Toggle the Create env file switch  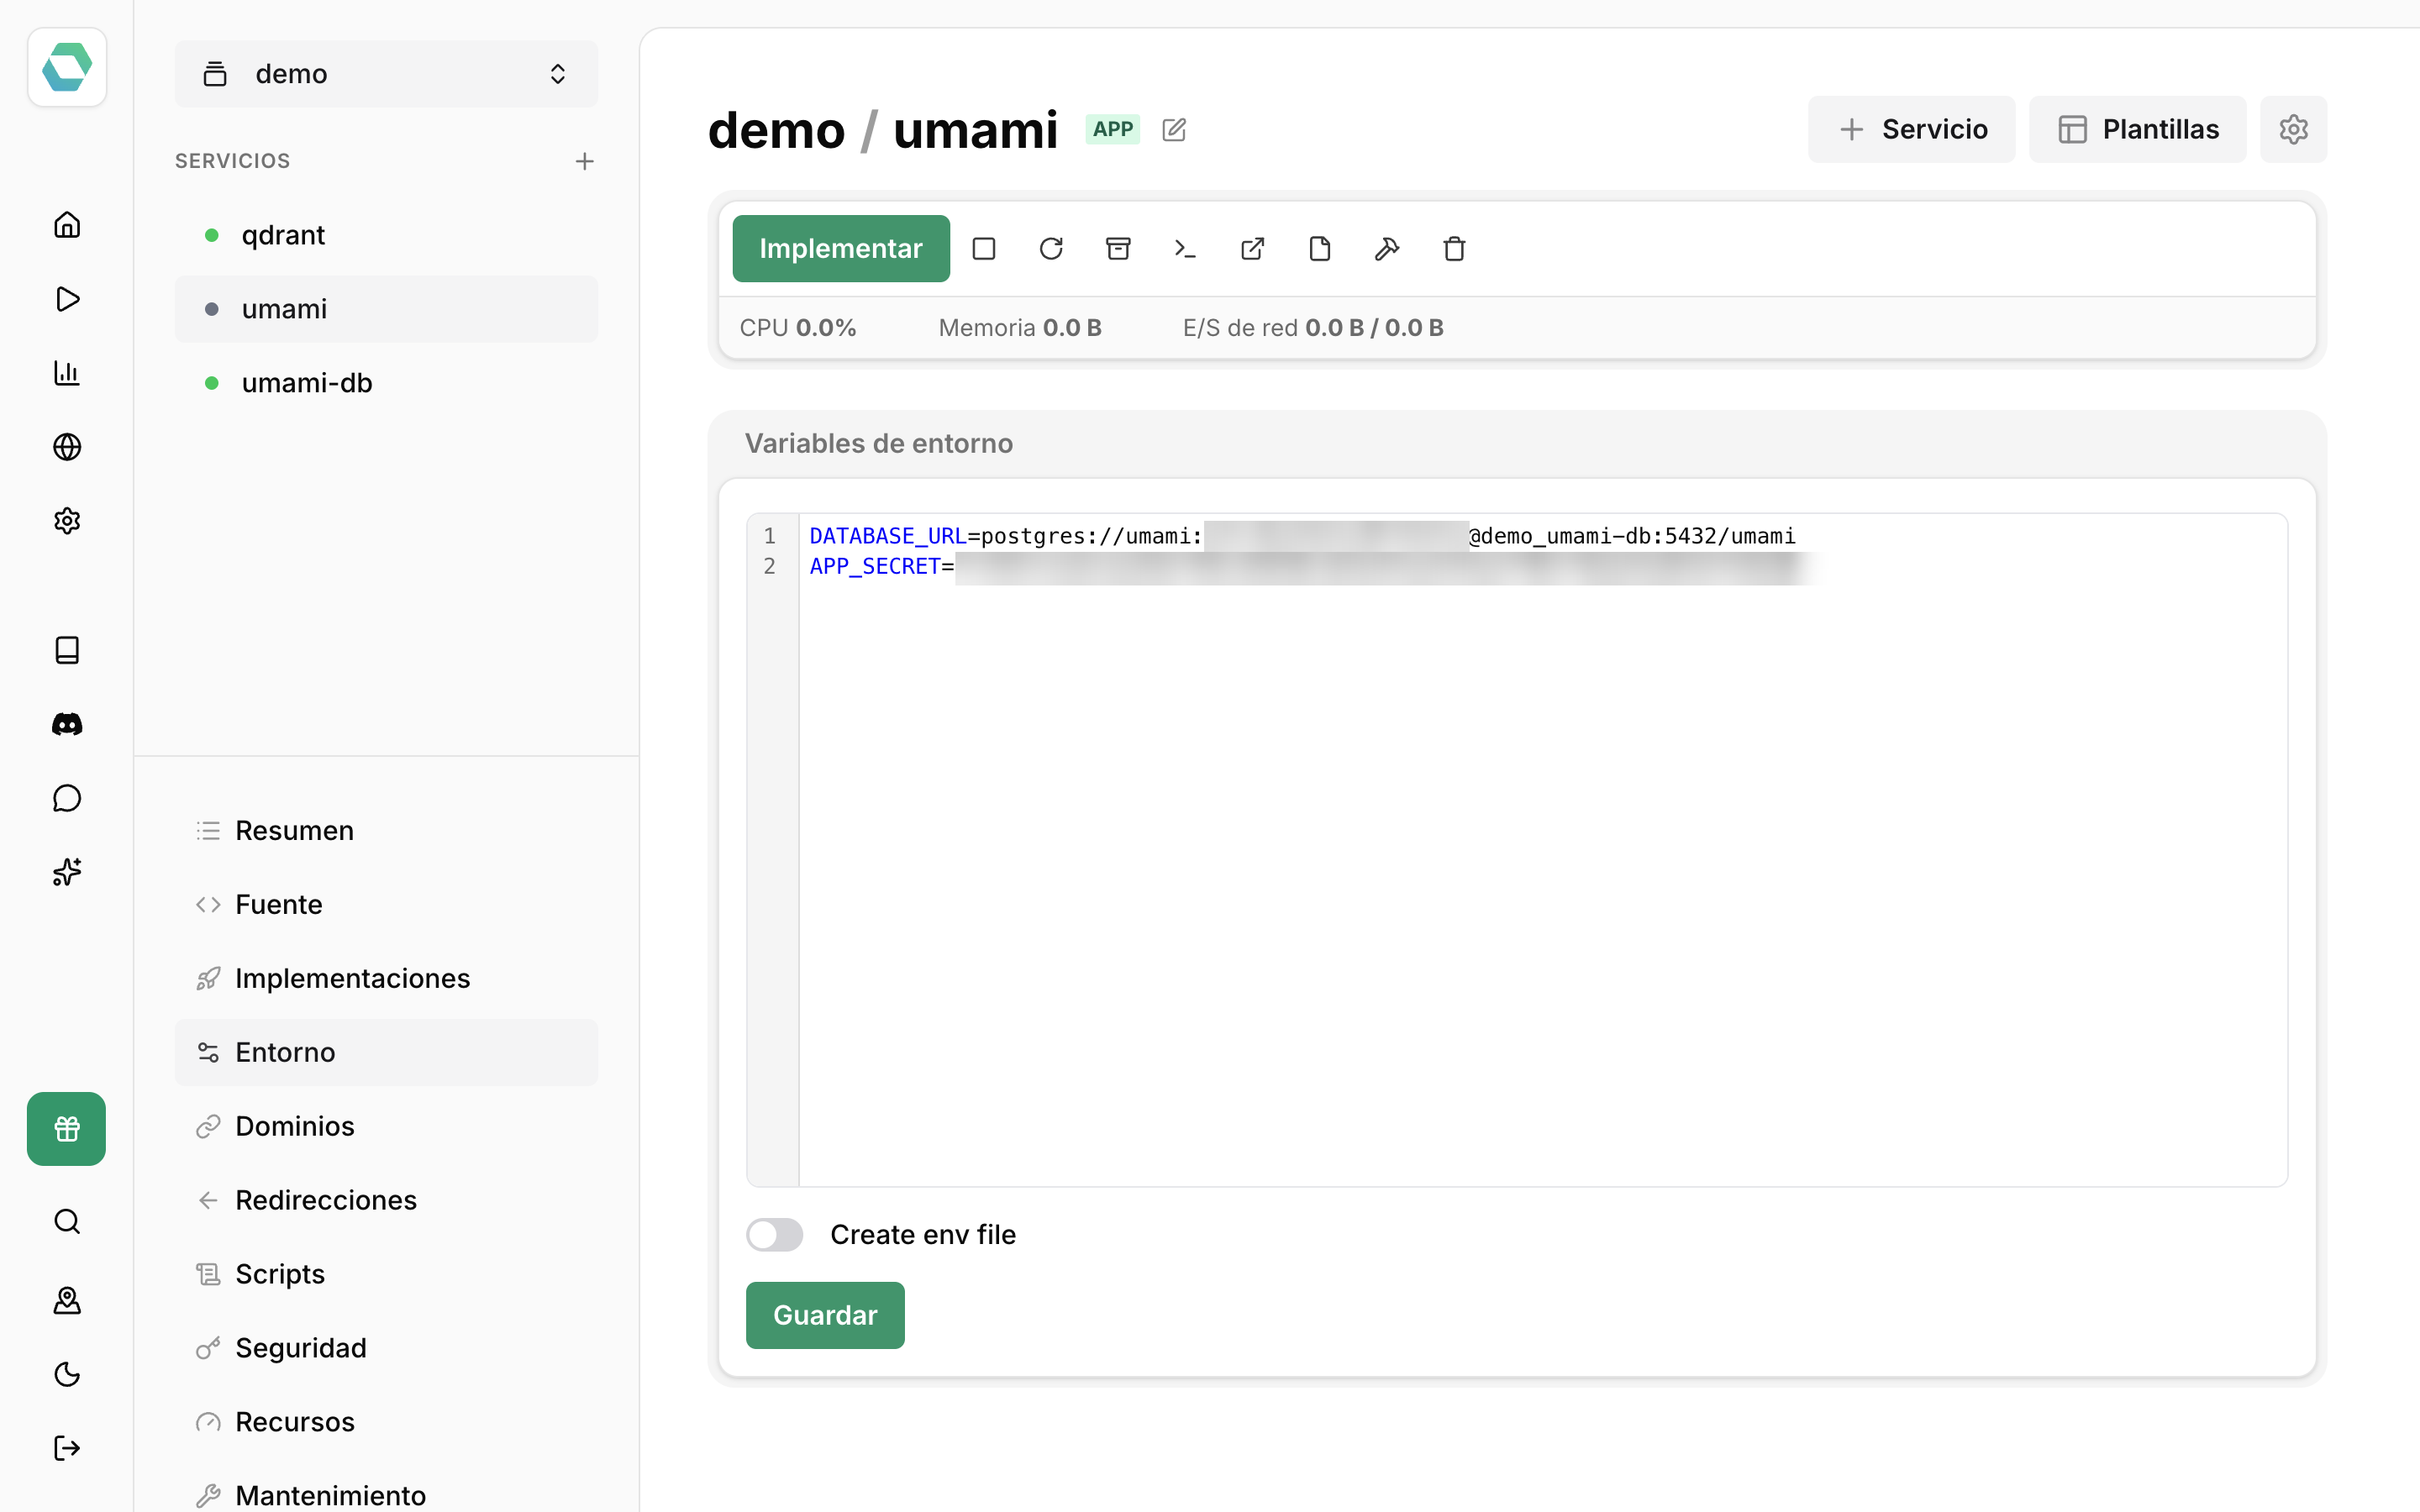tap(775, 1234)
